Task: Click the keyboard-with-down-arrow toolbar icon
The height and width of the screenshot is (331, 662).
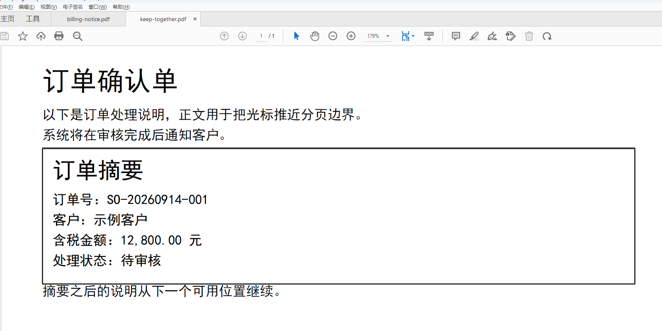Action: (x=429, y=36)
